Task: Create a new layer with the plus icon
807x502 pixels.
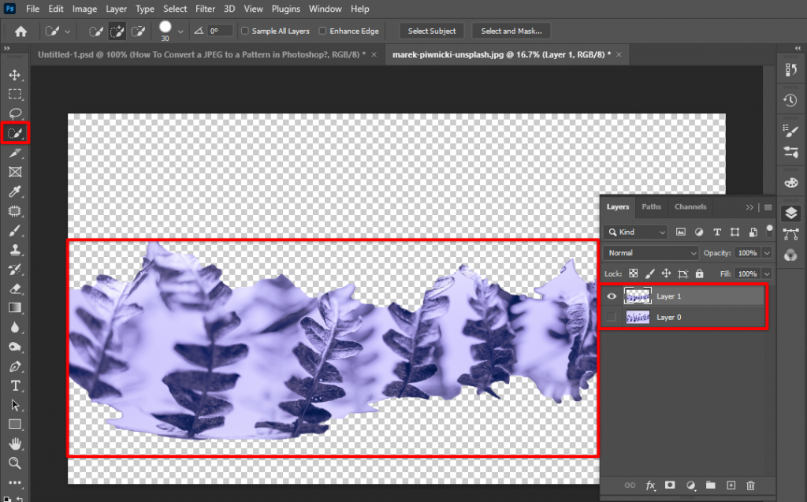Action: [x=731, y=485]
